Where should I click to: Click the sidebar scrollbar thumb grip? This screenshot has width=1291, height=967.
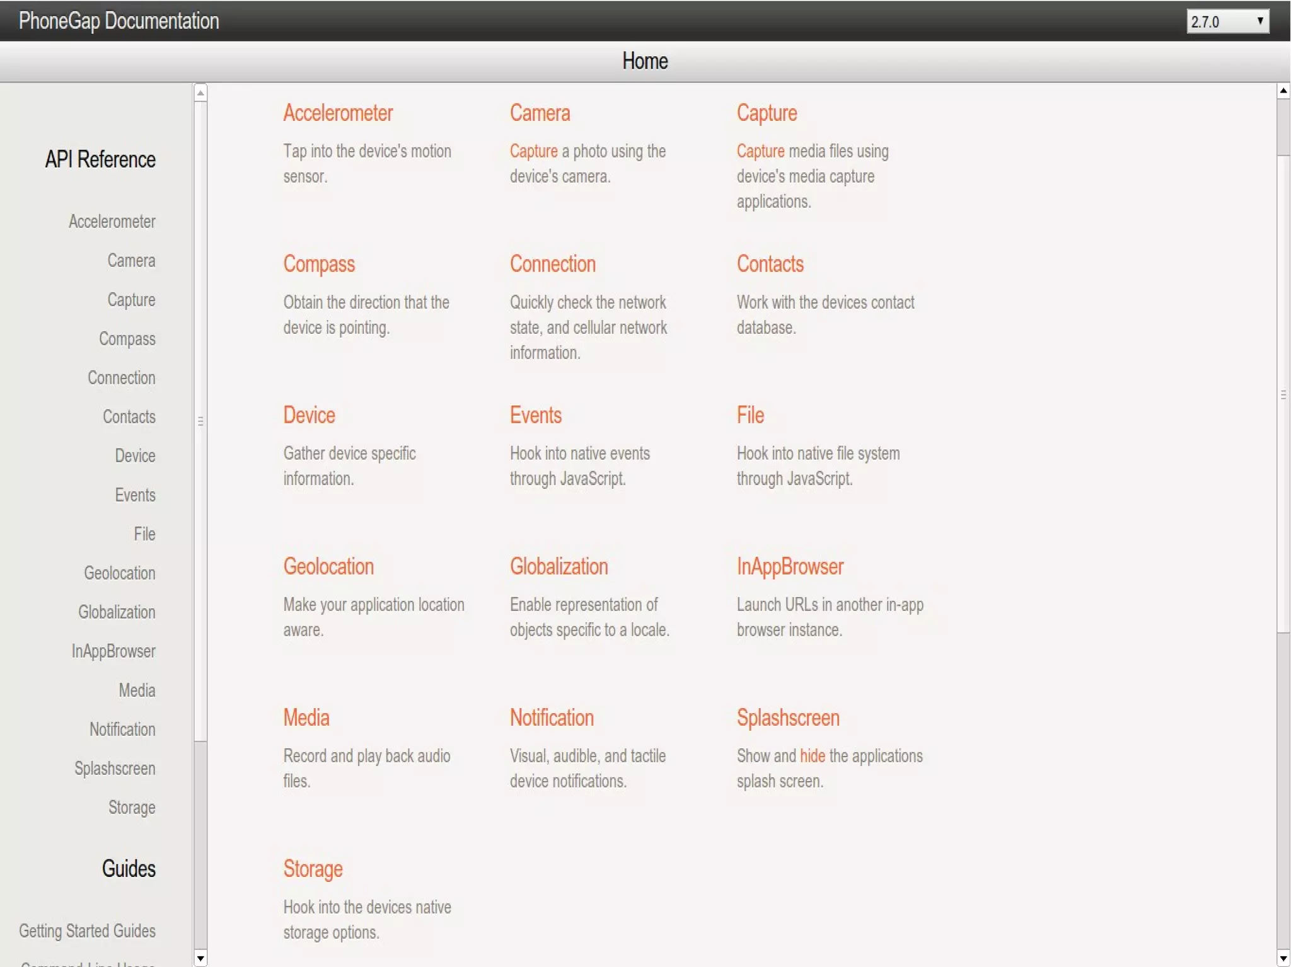(200, 420)
